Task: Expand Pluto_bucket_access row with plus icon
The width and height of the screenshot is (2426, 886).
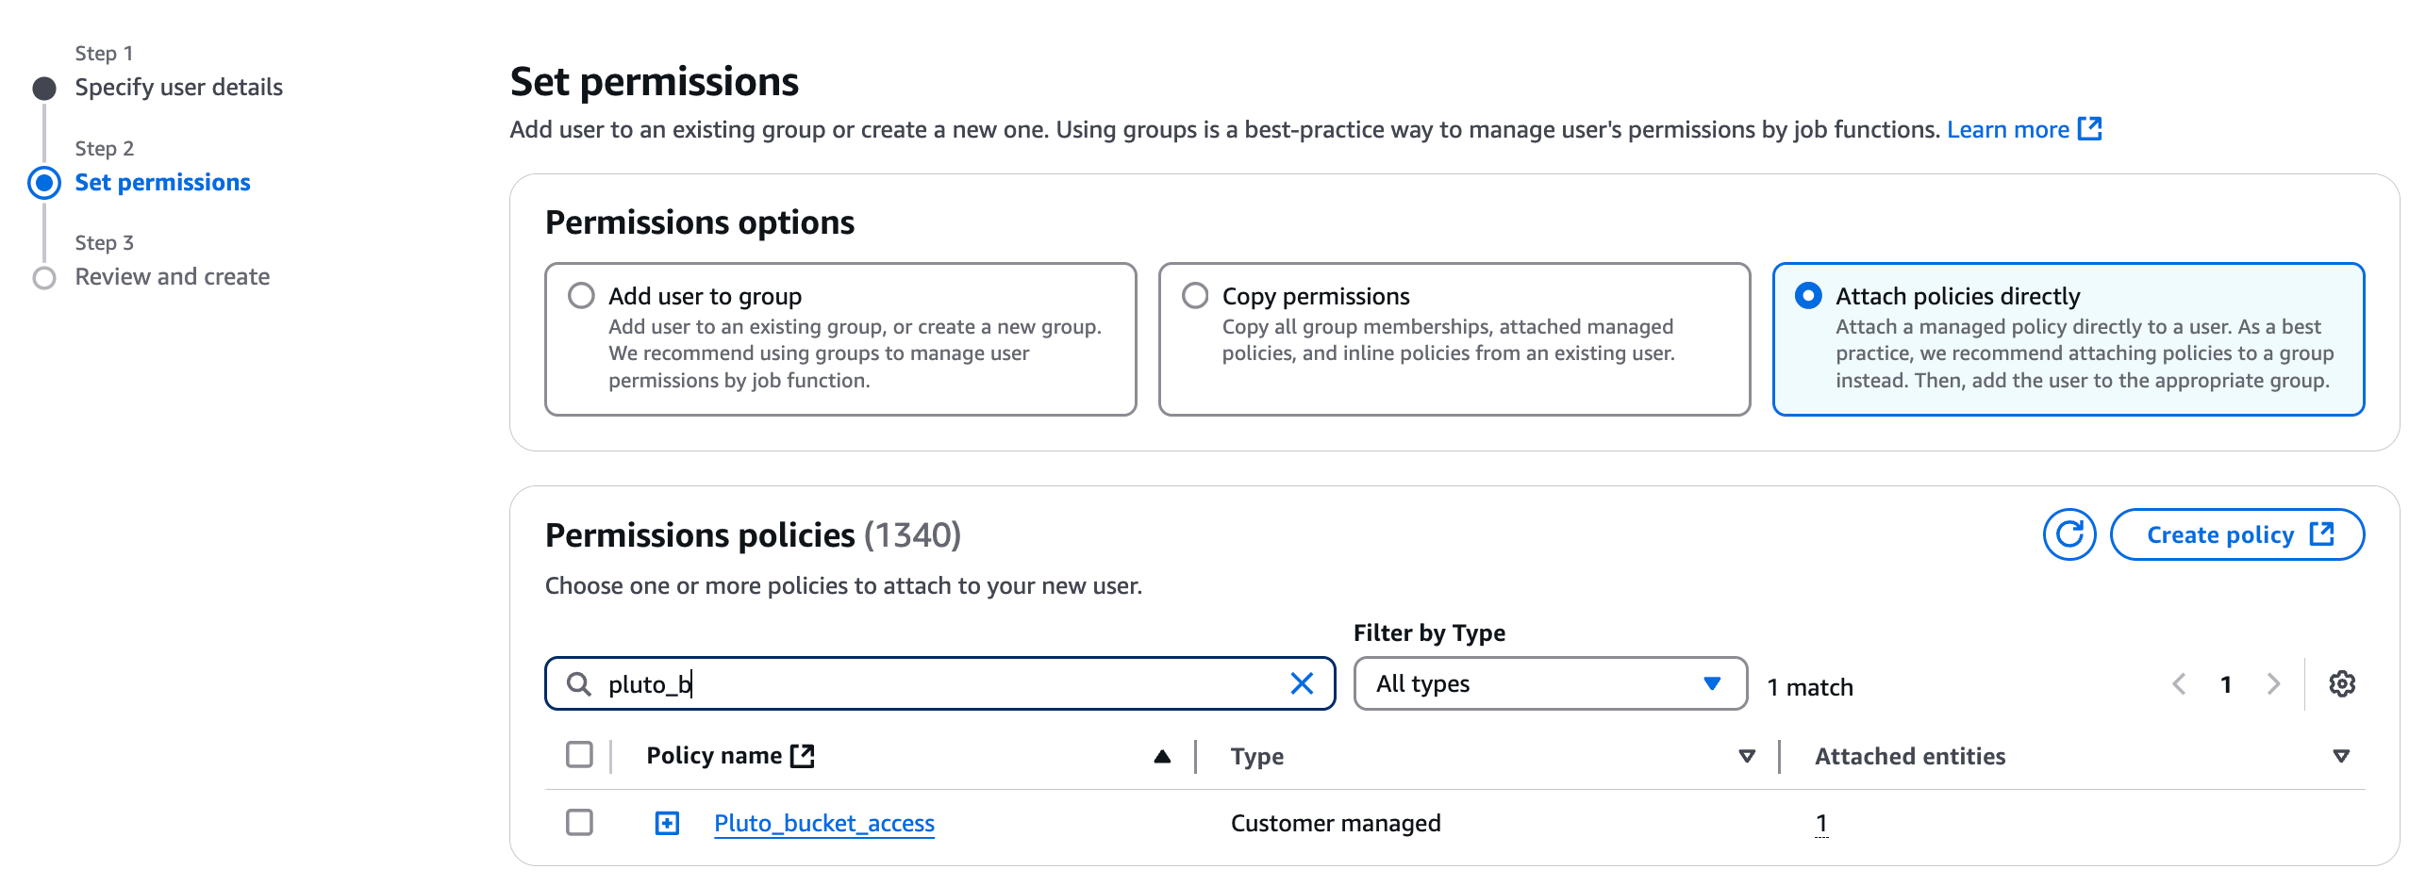Action: pyautogui.click(x=667, y=824)
